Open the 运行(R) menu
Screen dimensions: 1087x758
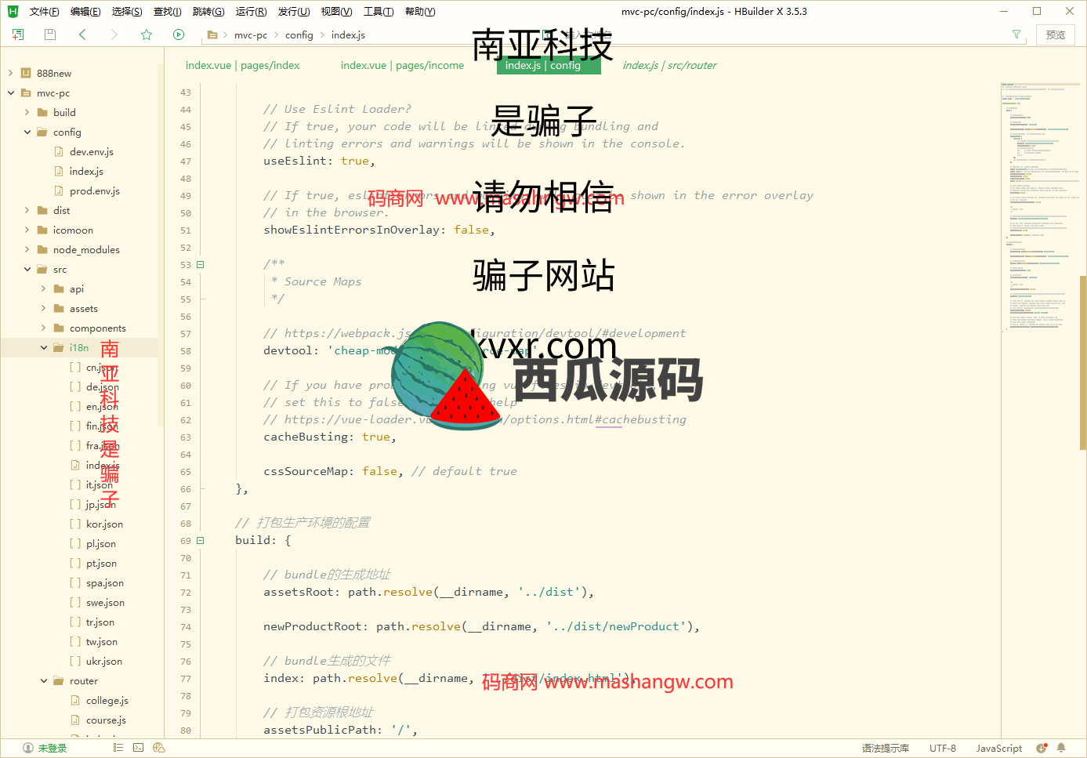[x=251, y=11]
